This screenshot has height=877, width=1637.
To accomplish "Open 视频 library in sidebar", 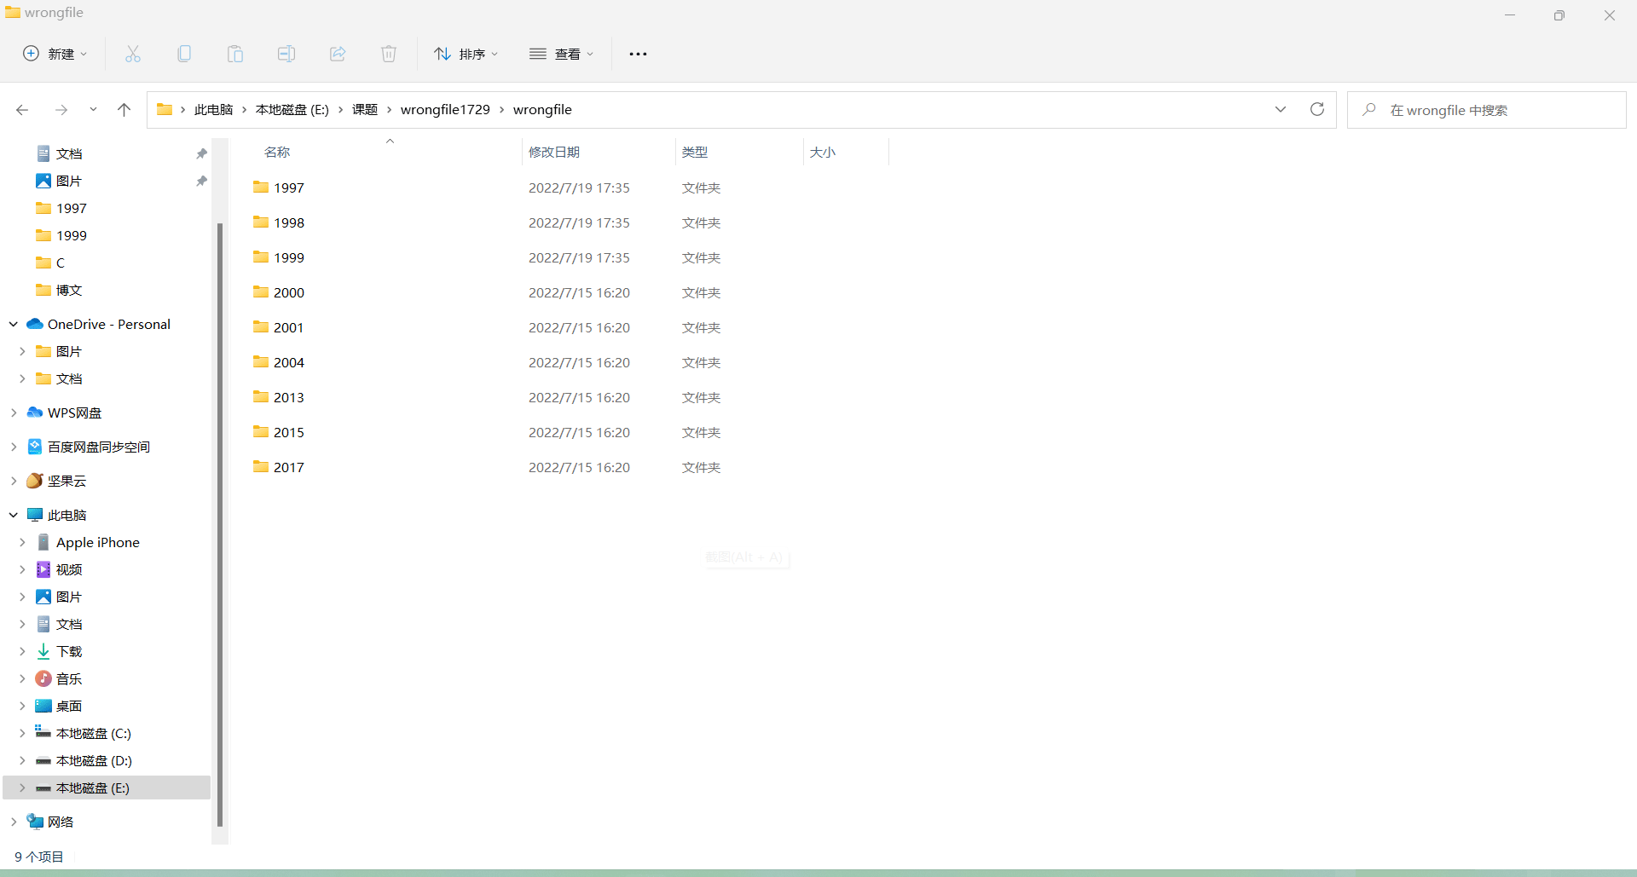I will [x=68, y=569].
